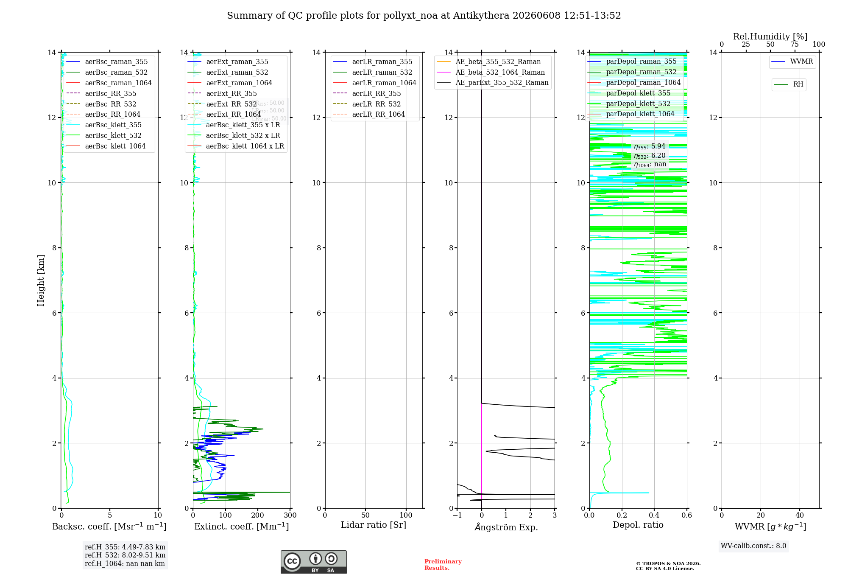Click legend entry aerBsc_klett_532 x LR
This screenshot has width=848, height=577.
click(x=234, y=136)
